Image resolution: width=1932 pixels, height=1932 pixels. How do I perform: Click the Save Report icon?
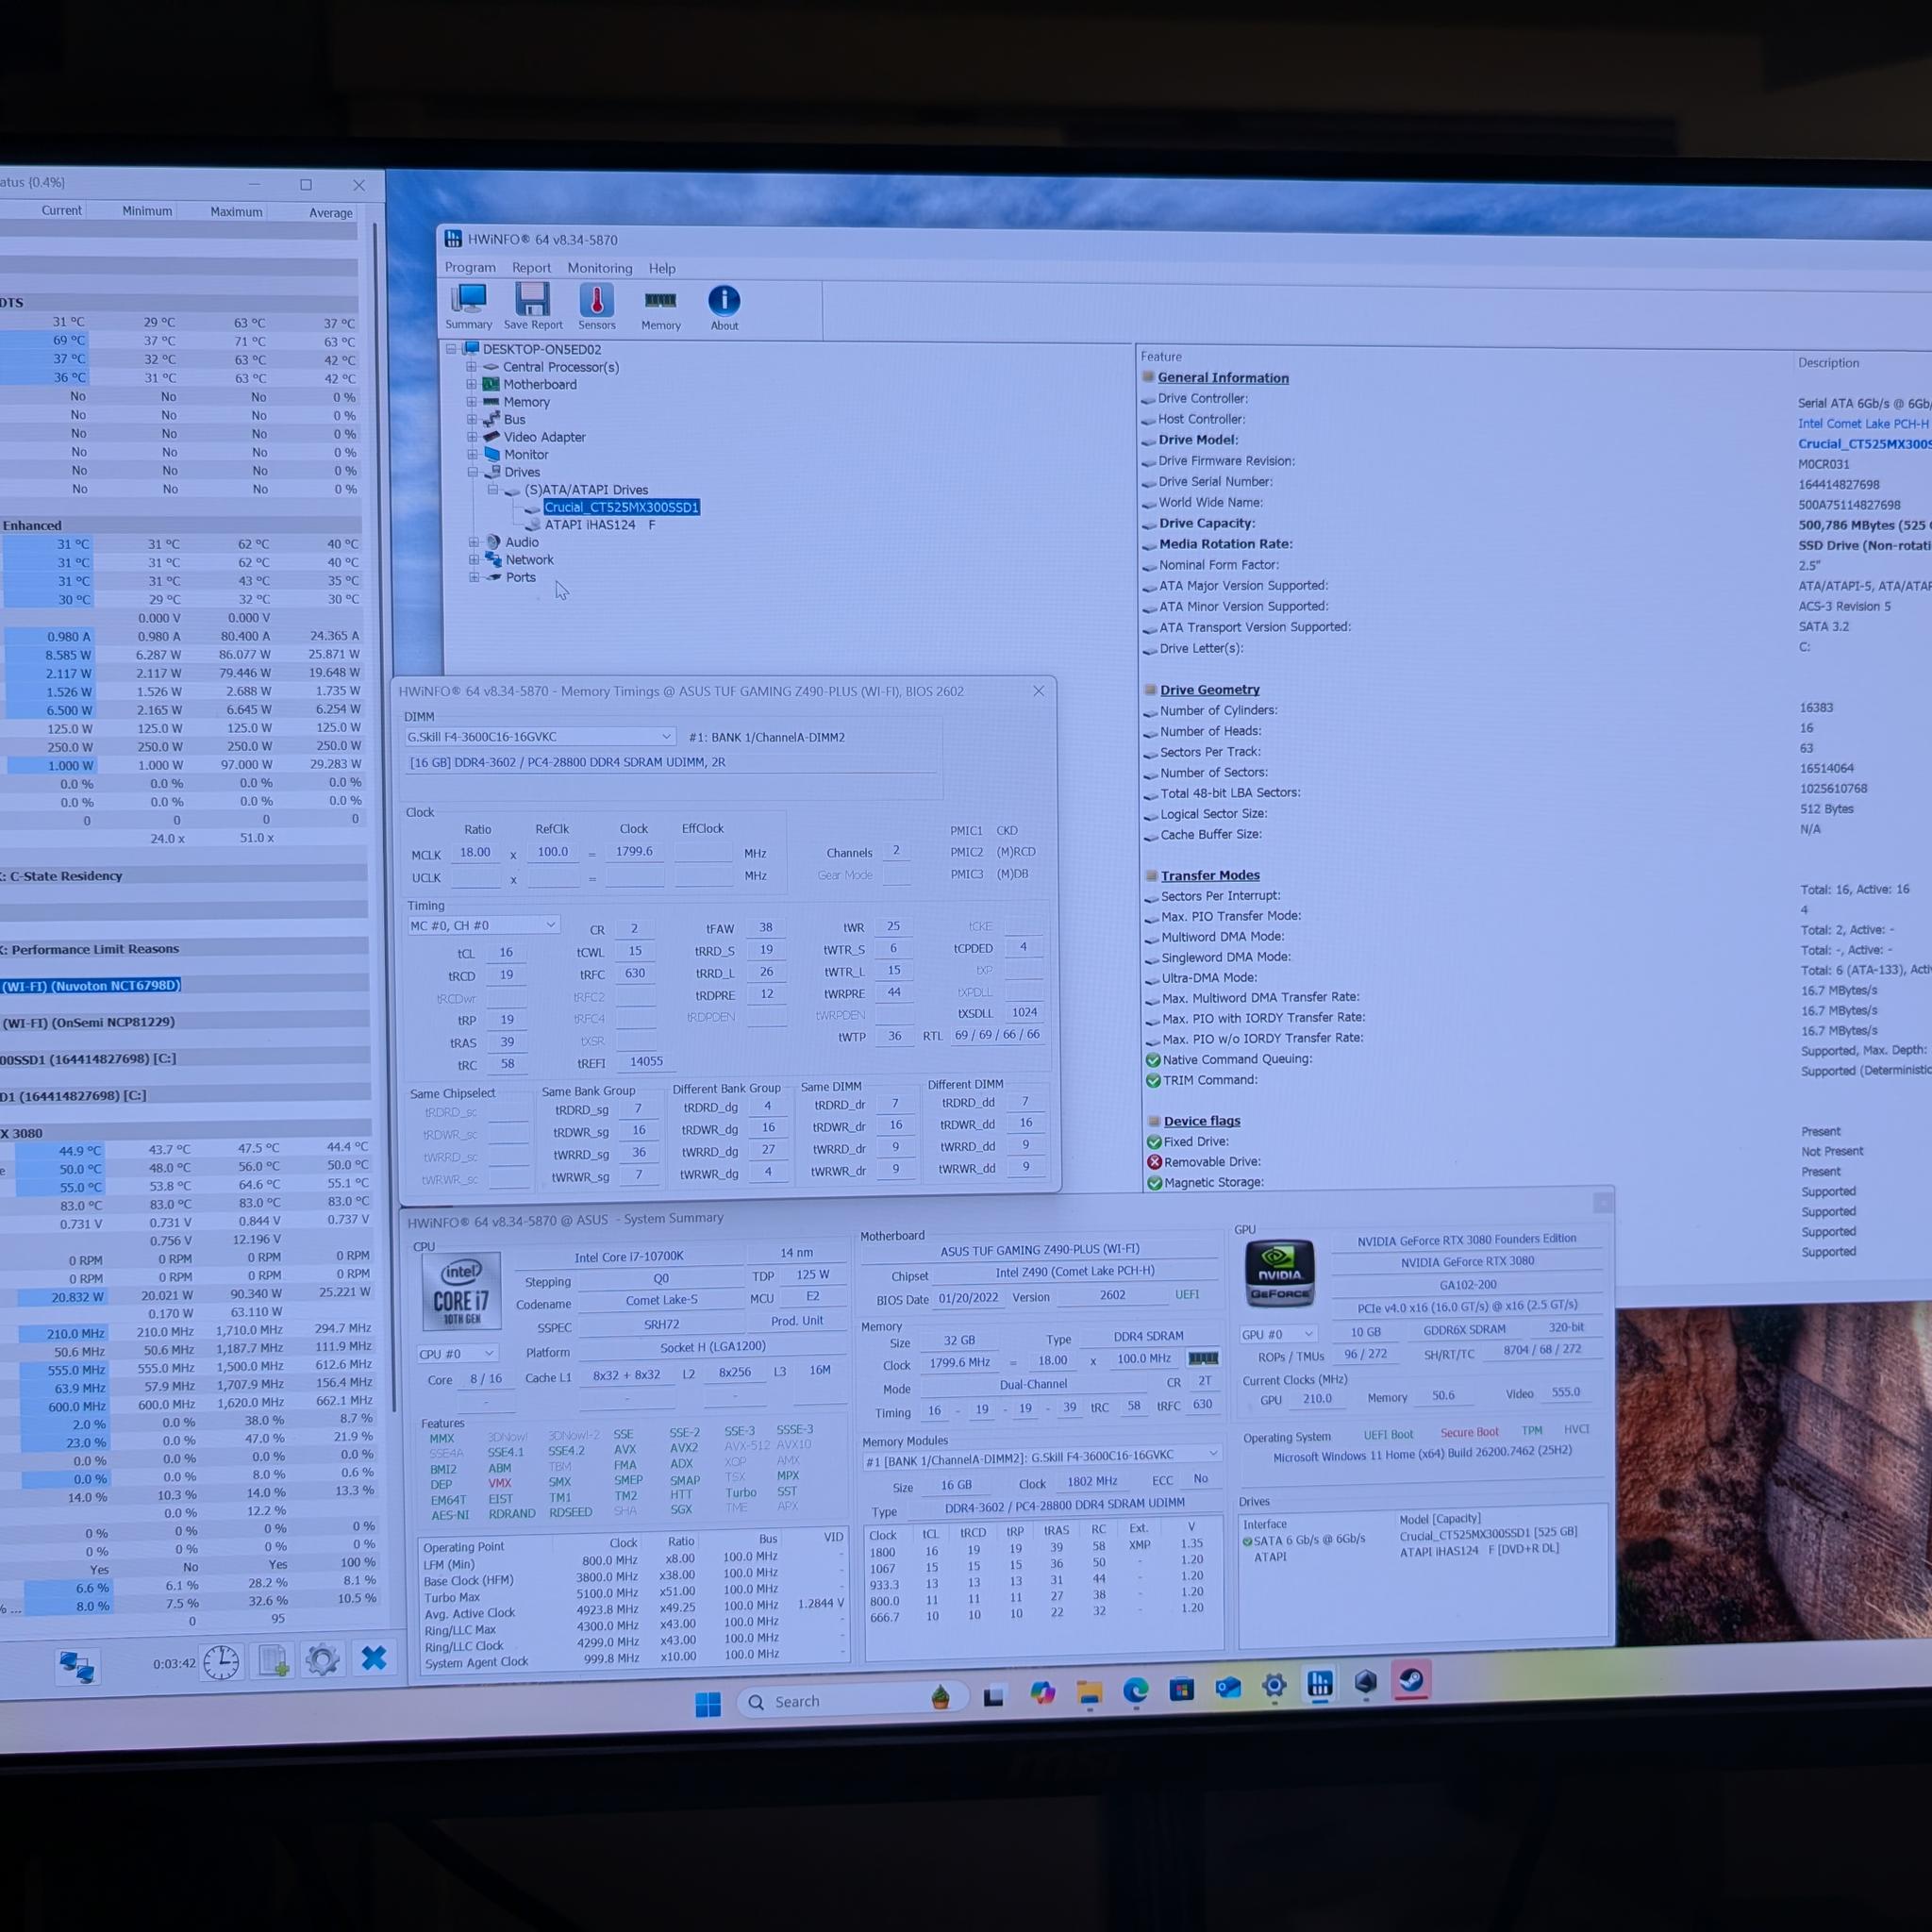[x=533, y=305]
